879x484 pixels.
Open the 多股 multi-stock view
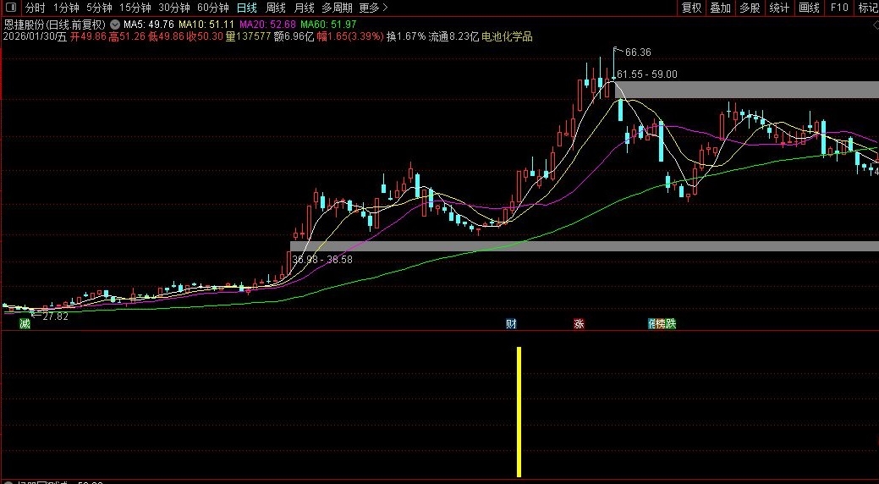[x=750, y=8]
